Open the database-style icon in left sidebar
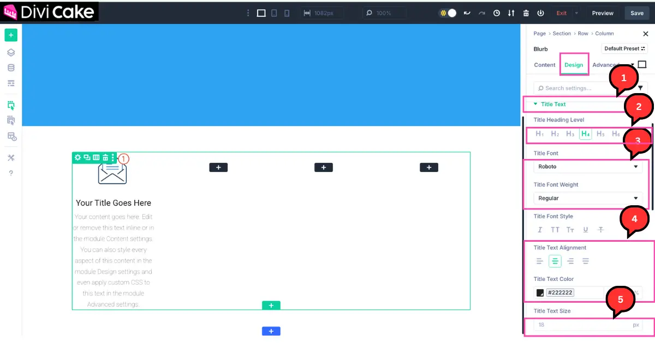This screenshot has width=655, height=343. [11, 68]
